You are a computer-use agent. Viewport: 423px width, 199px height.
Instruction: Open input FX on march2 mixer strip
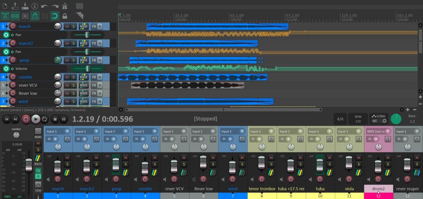(x=96, y=139)
